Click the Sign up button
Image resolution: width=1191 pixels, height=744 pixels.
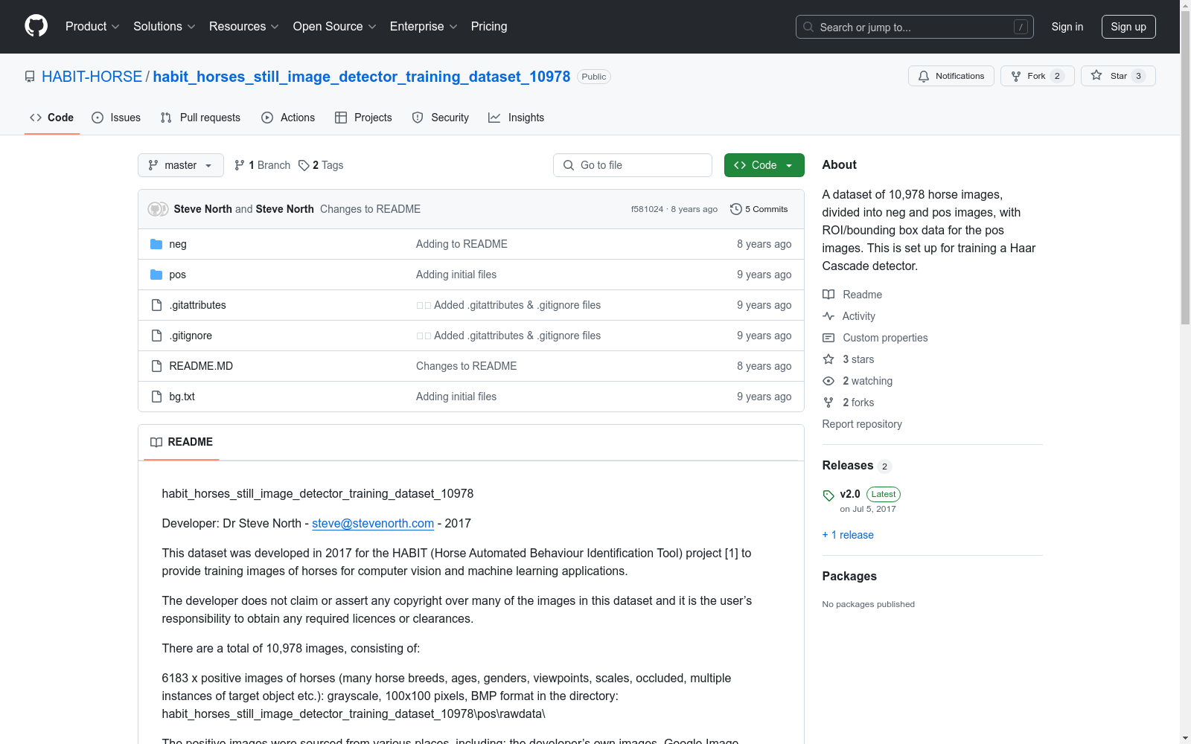1128,27
